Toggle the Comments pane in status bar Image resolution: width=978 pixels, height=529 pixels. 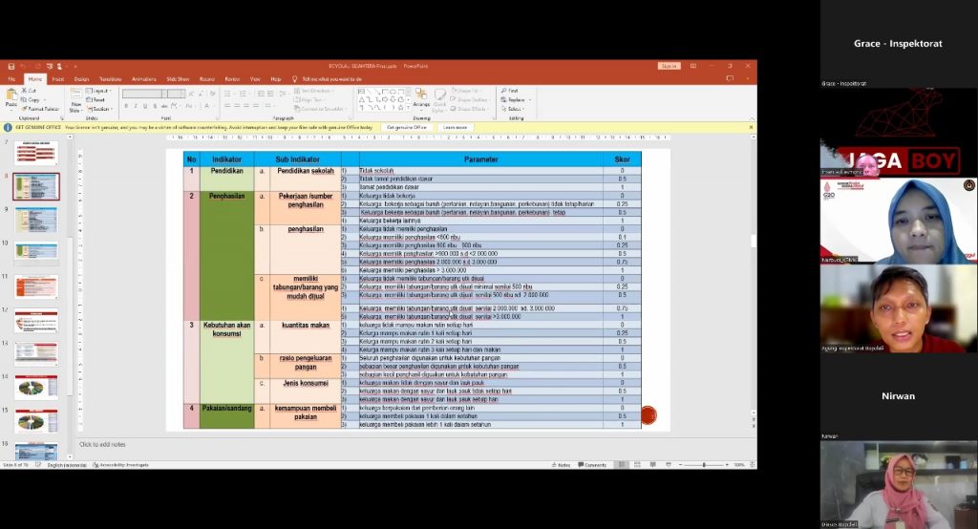point(592,465)
